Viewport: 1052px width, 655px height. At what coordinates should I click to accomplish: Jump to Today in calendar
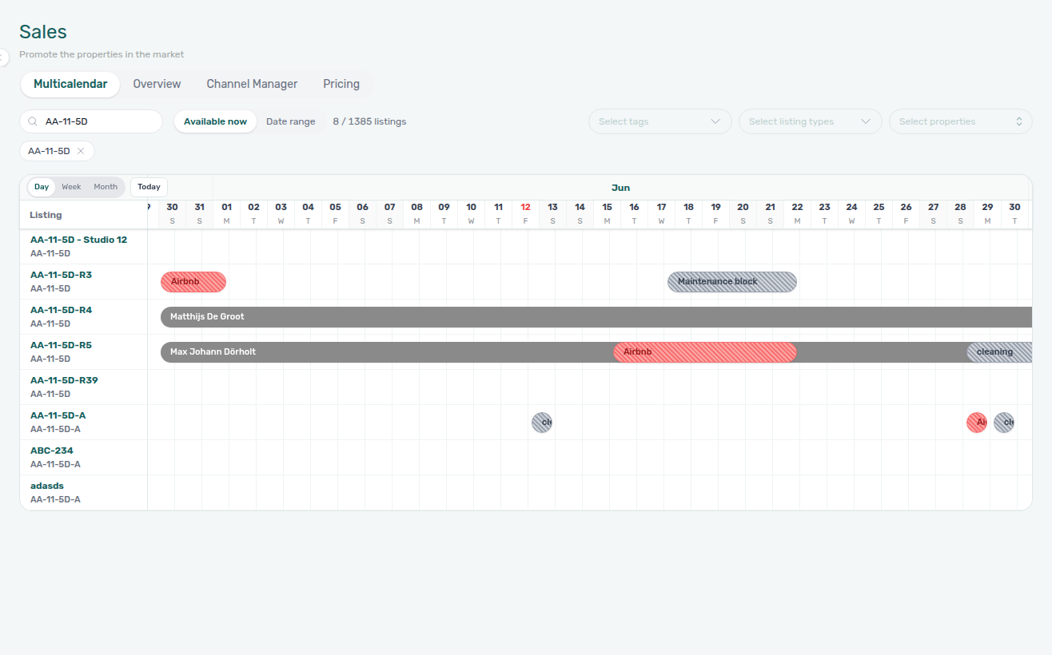(x=149, y=187)
